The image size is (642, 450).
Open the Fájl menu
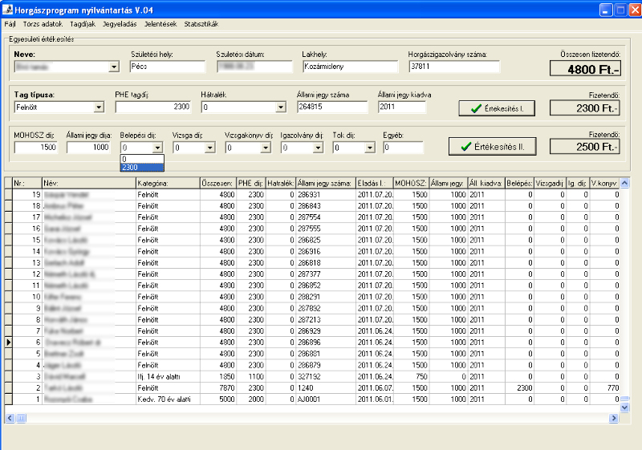point(10,24)
